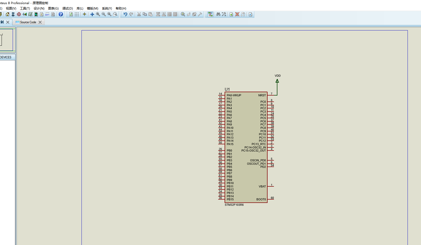The image size is (421, 245).
Task: Select the Pan/Center at Cursor crosshair tool
Action: [x=92, y=14]
